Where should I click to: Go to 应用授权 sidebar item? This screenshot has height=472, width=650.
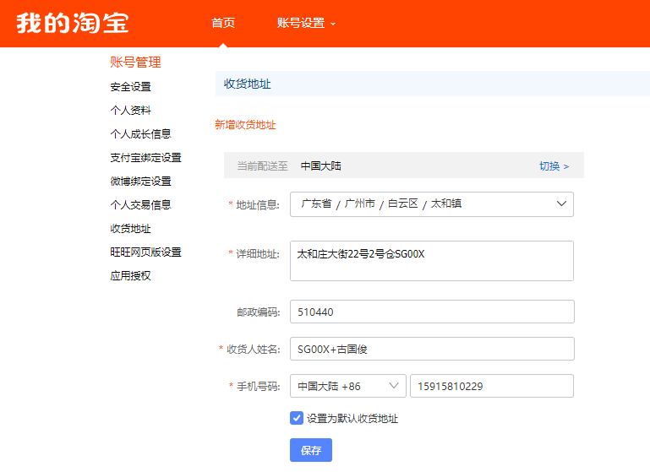(x=130, y=276)
